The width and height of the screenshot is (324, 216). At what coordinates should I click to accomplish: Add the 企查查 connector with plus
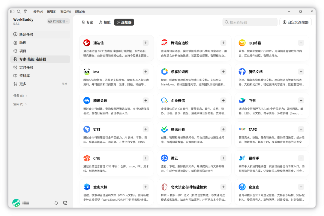tap(301, 187)
